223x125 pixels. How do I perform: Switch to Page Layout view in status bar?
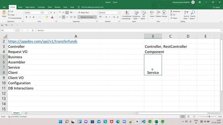pyautogui.click(x=188, y=117)
